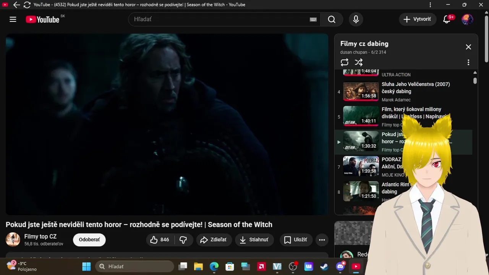The image size is (489, 275).
Task: Click the video player area
Action: [x=167, y=124]
